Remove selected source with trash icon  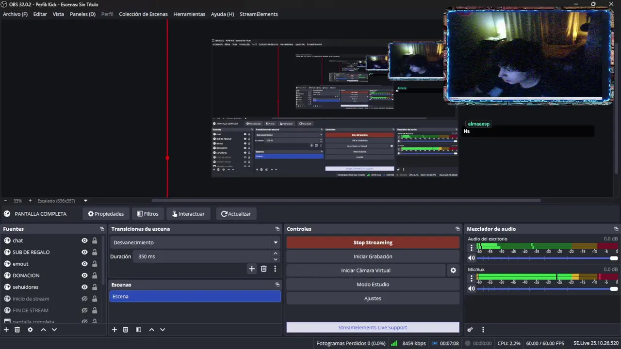point(17,330)
